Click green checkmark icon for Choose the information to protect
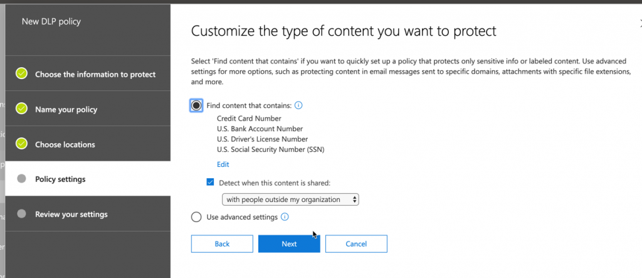Screen dimensions: 642x278 click(21, 74)
